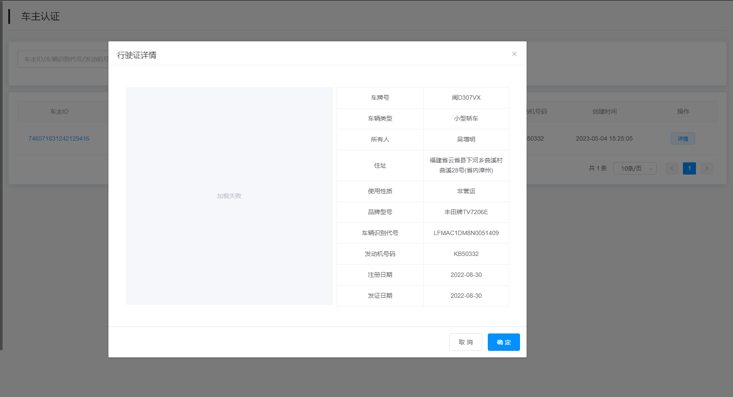Screen dimensions: 733x397
Task: Click the 加载失败 image placeholder
Action: pos(229,196)
